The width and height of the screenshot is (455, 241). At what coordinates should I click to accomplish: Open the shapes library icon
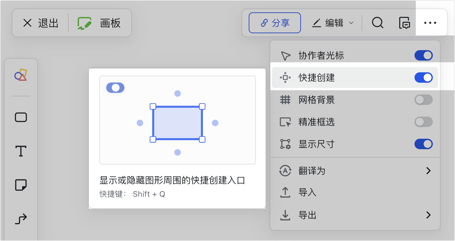21,75
